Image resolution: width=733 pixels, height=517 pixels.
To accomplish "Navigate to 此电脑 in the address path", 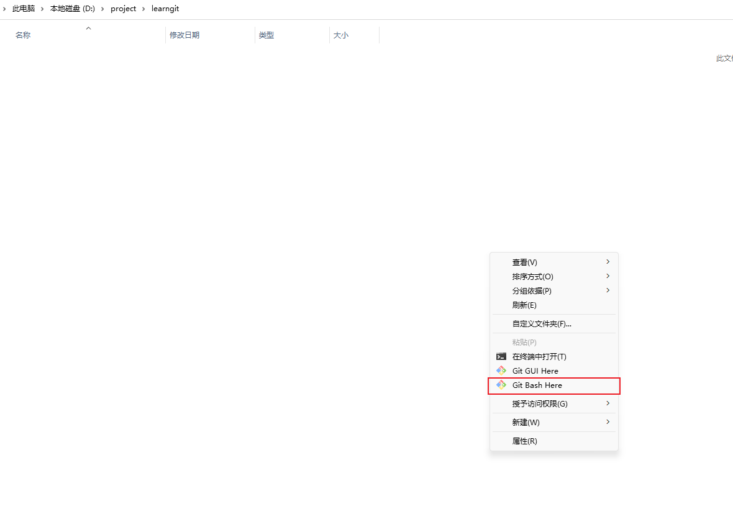I will pyautogui.click(x=24, y=9).
